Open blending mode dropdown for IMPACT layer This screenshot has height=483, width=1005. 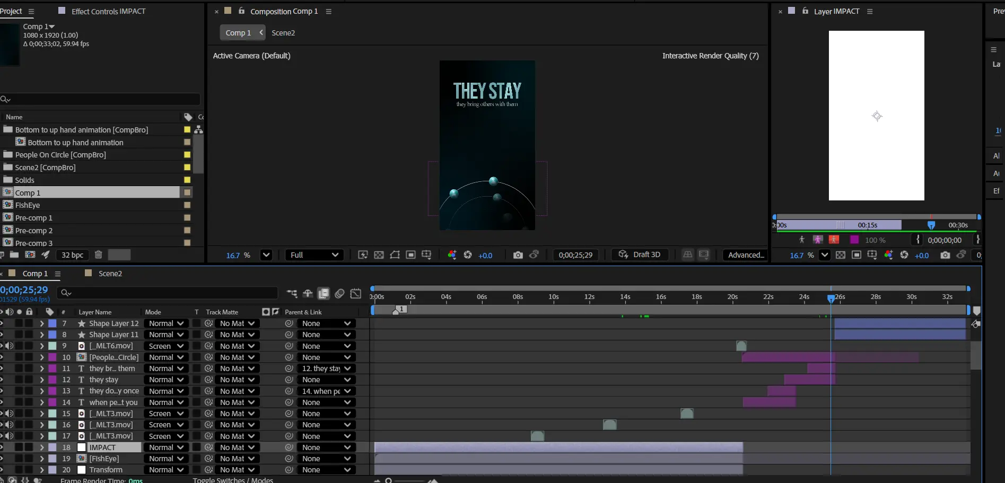tap(166, 447)
